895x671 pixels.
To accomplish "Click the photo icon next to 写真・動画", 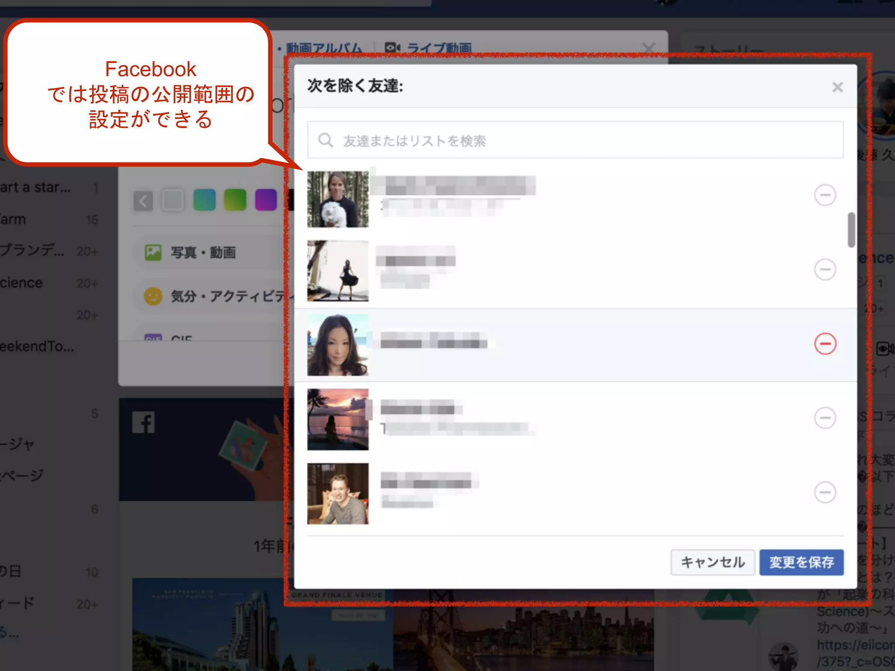I will [153, 252].
